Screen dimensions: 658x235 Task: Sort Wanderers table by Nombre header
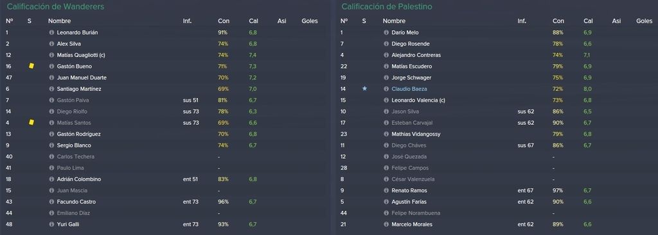[60, 21]
